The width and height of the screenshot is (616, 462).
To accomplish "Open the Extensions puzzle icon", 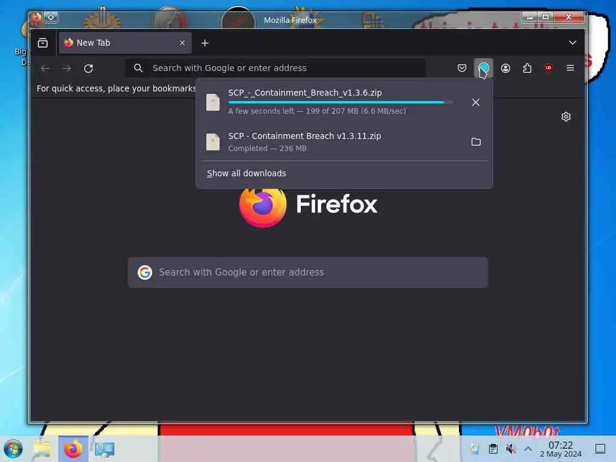I will (527, 68).
